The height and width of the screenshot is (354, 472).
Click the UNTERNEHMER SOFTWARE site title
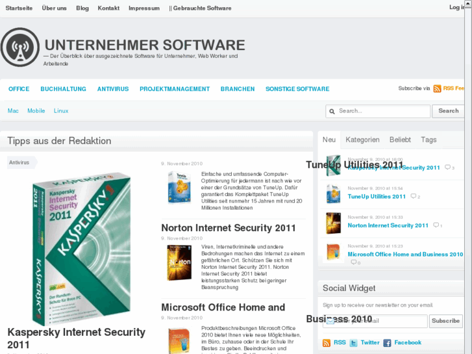click(145, 45)
